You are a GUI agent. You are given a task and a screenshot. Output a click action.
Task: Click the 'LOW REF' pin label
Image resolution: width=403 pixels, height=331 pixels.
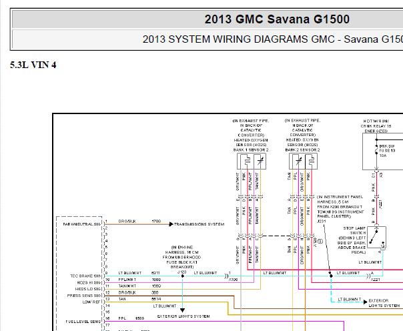click(x=91, y=302)
